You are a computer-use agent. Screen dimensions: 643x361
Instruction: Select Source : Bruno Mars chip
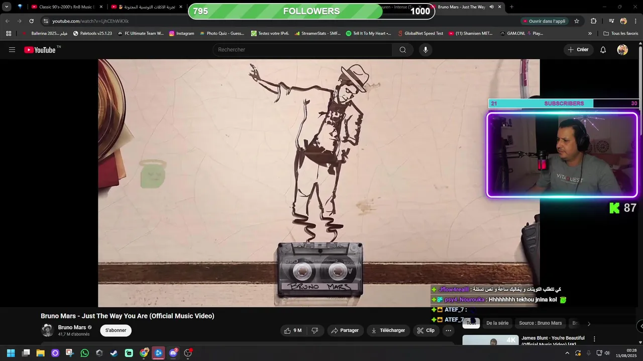pyautogui.click(x=541, y=323)
